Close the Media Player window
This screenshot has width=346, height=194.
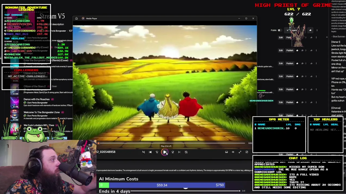[x=253, y=18]
